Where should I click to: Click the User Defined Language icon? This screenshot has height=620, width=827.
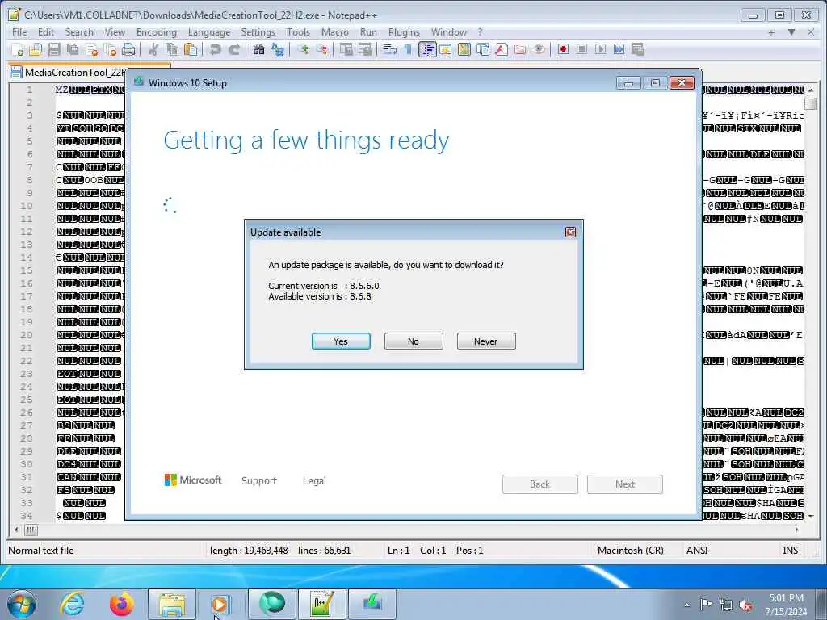446,49
